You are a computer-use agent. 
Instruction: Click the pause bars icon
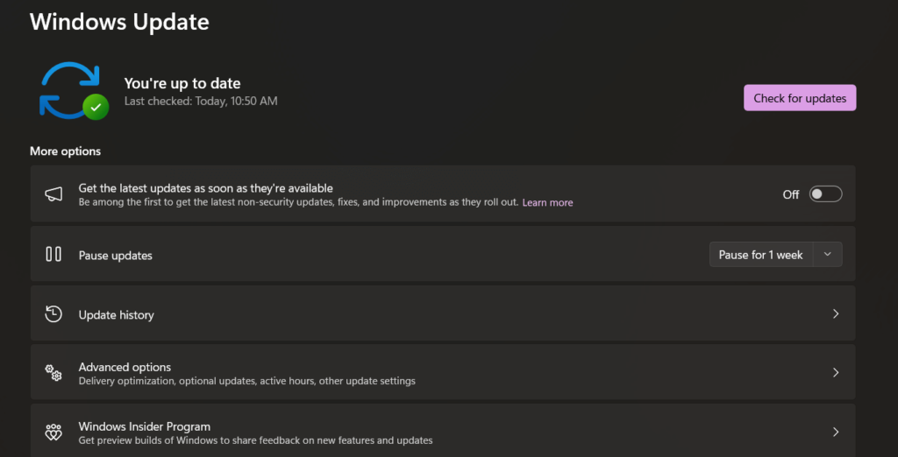[53, 254]
